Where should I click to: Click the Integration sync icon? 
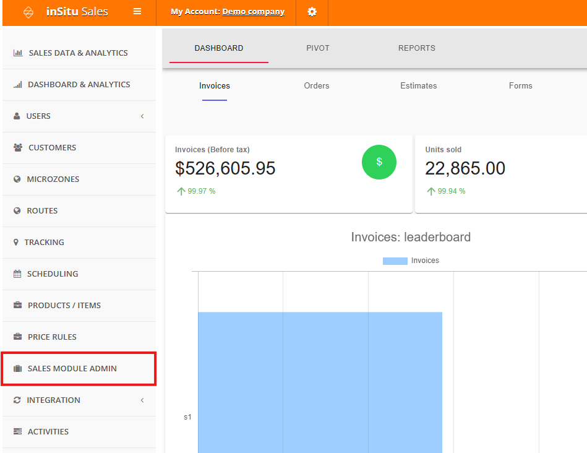pyautogui.click(x=17, y=400)
